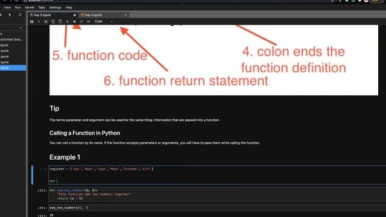This screenshot has width=386, height=217.
Task: Interrupt the kernel with the stop icon
Action: pyautogui.click(x=74, y=22)
